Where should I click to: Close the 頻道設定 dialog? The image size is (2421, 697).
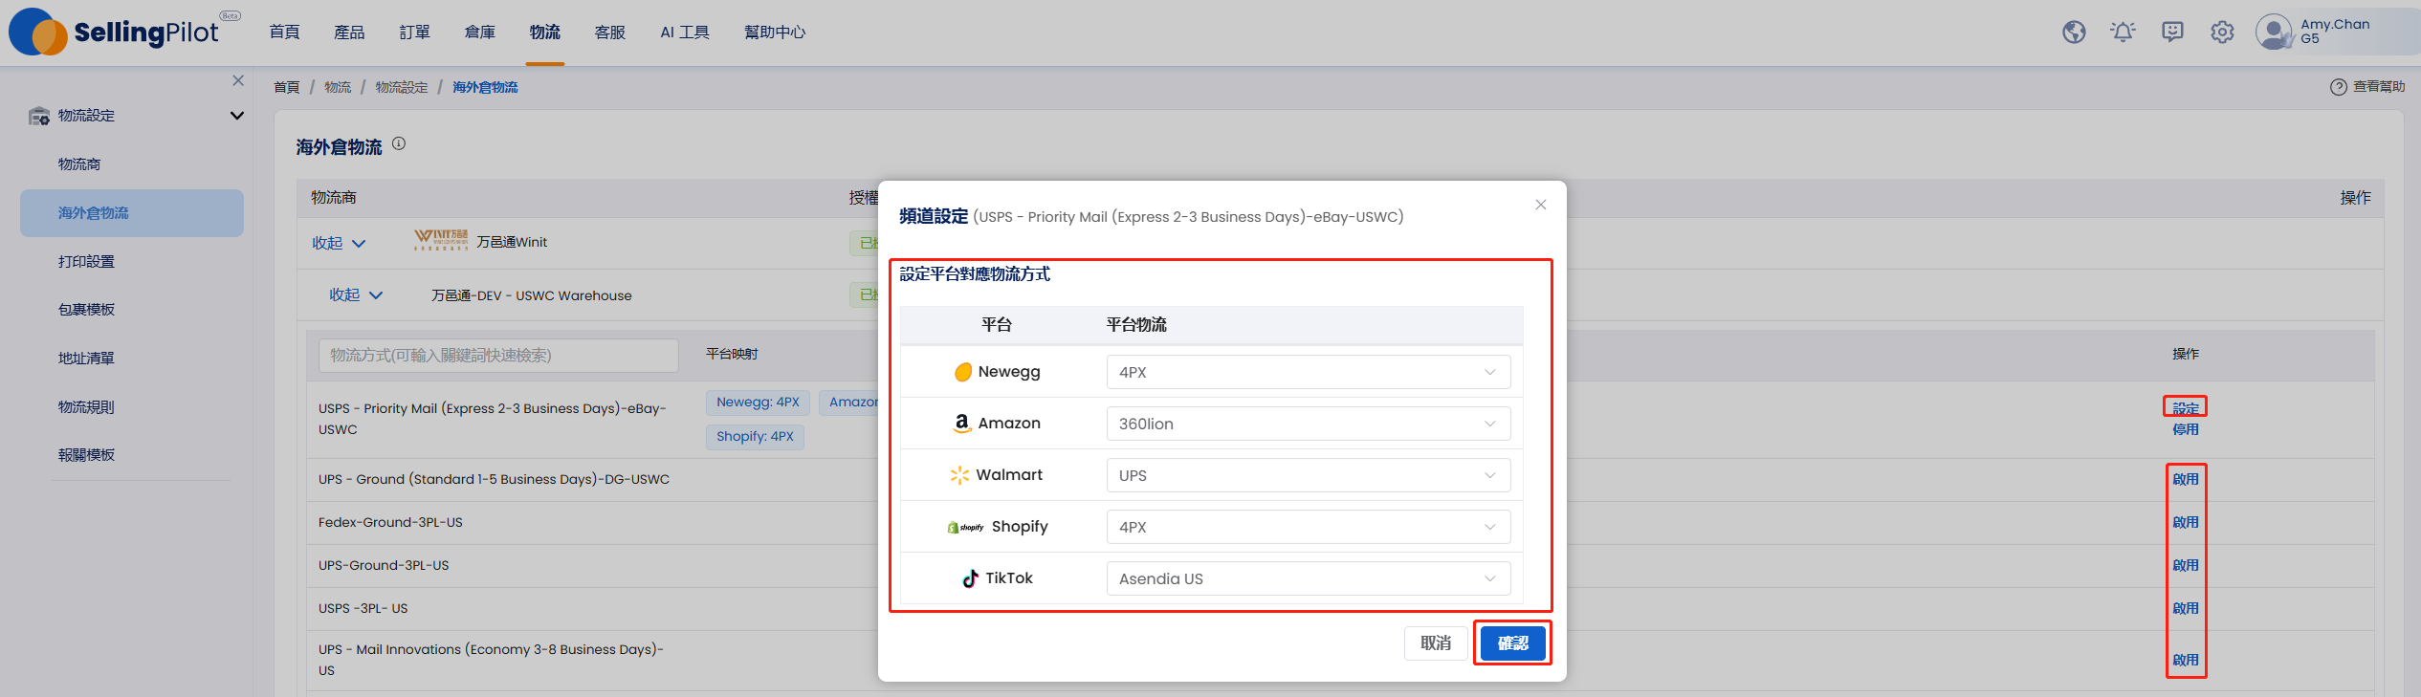tap(1540, 205)
